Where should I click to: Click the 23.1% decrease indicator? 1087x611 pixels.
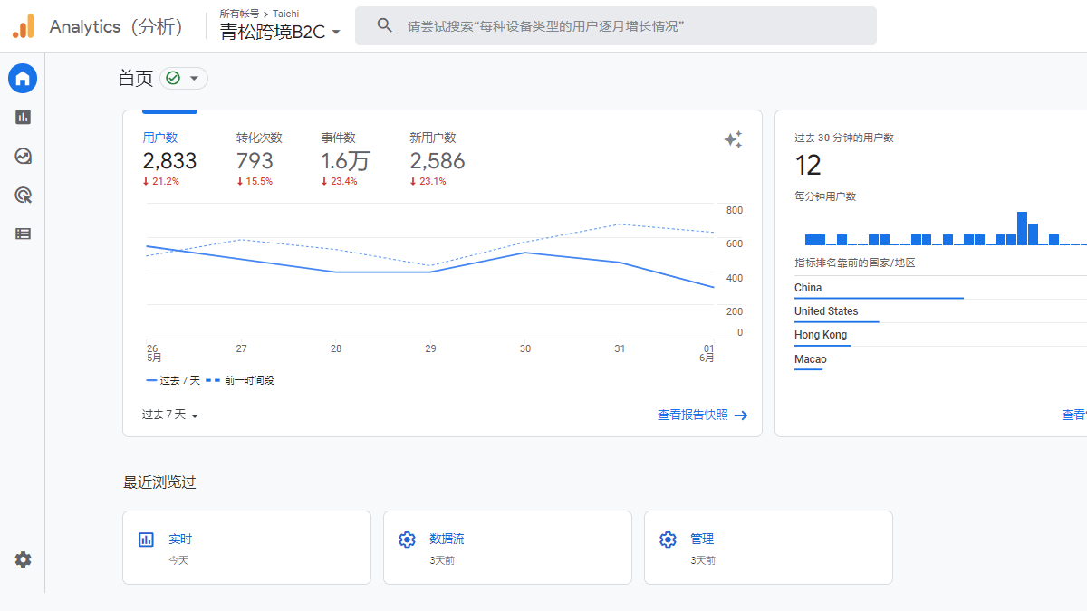coord(428,181)
